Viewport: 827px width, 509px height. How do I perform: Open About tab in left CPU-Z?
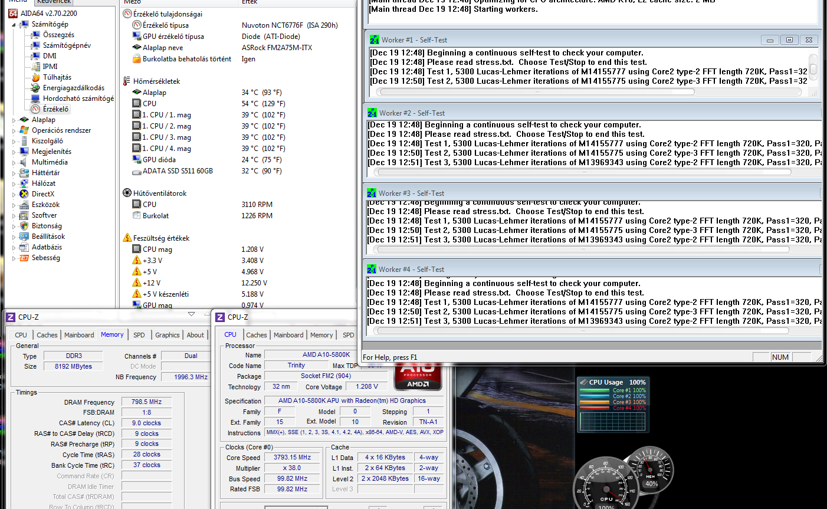coord(195,335)
